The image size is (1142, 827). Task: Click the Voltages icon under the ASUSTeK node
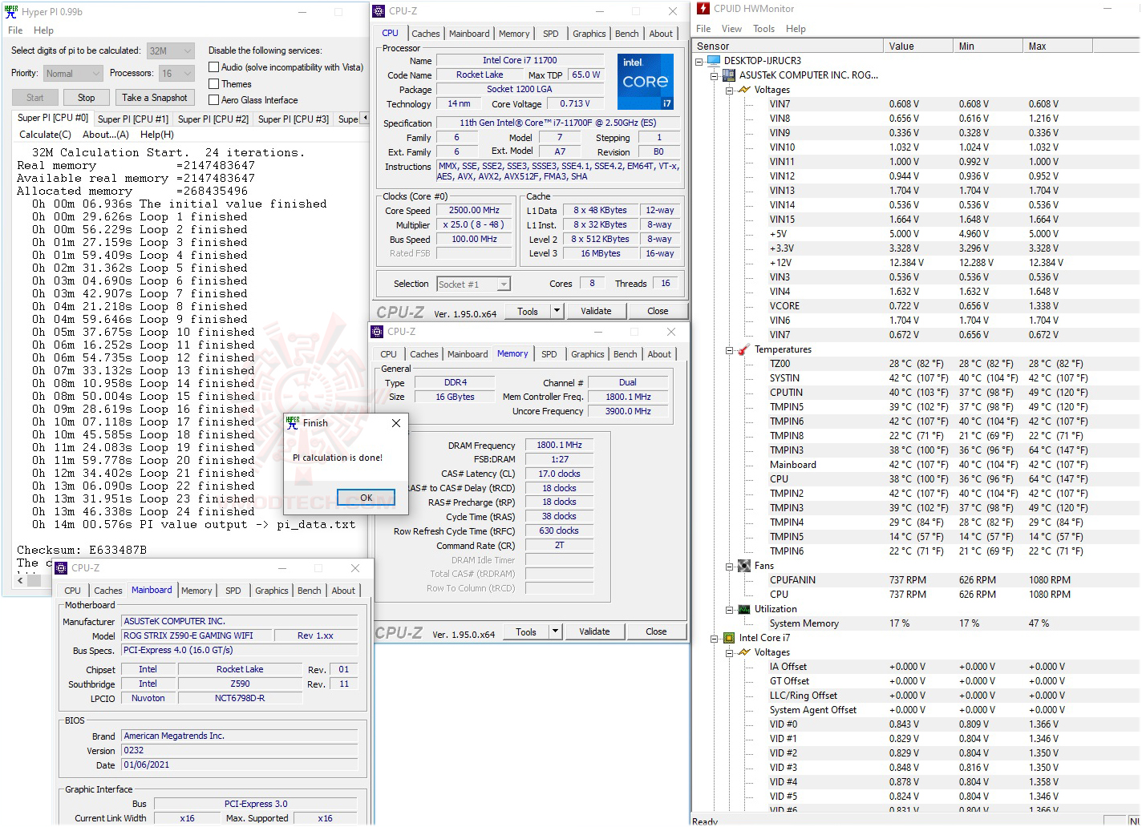(744, 90)
